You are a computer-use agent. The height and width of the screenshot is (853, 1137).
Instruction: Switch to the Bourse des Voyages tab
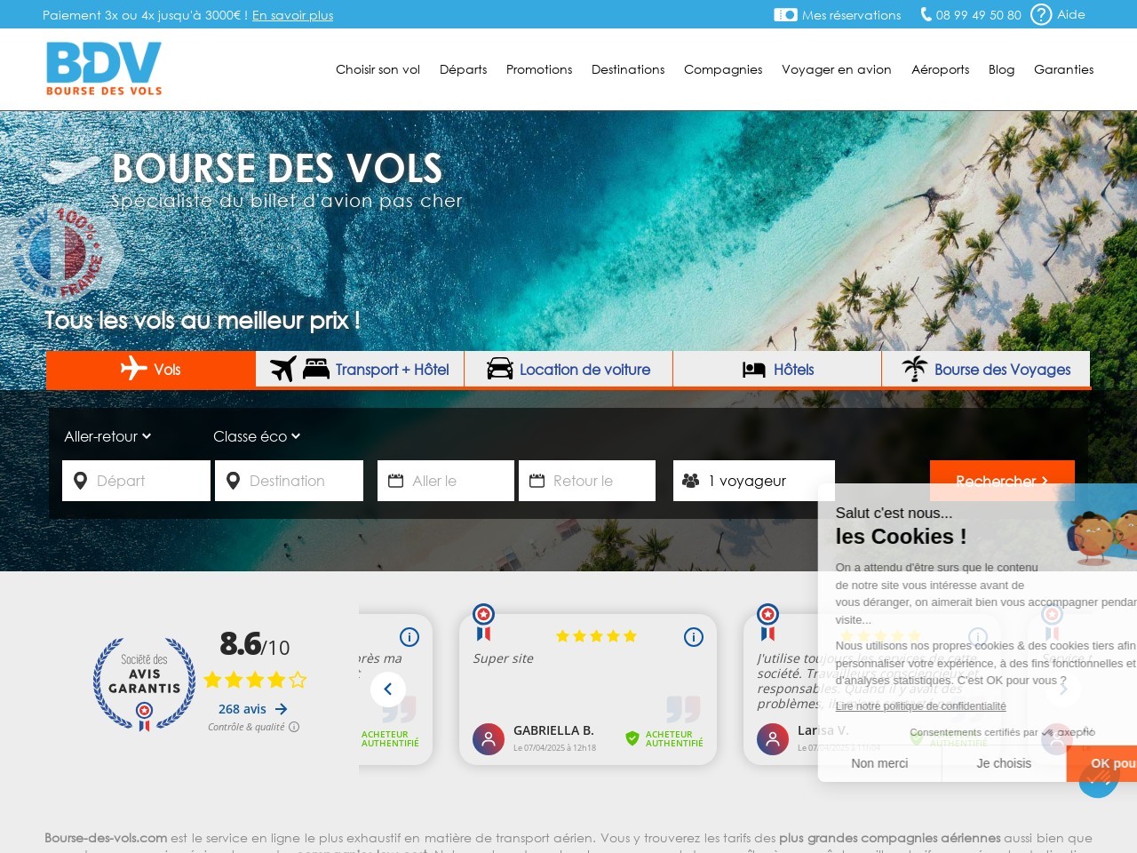[x=986, y=369]
